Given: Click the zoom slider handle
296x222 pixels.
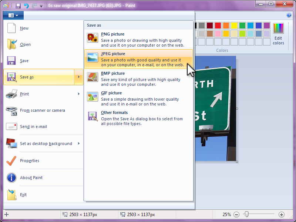Looking at the screenshot, I should coord(246,214).
